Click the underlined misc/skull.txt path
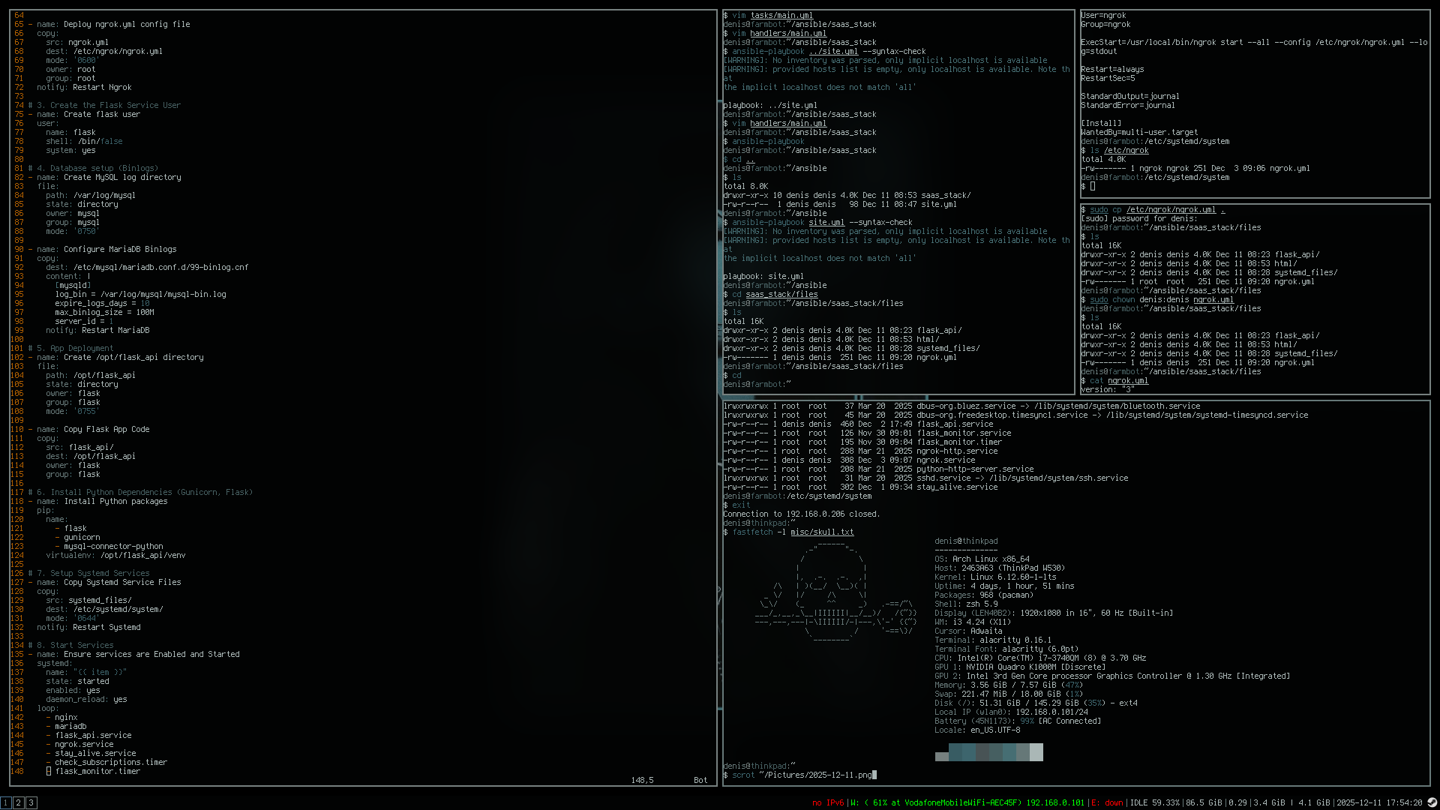This screenshot has width=1440, height=810. [822, 532]
